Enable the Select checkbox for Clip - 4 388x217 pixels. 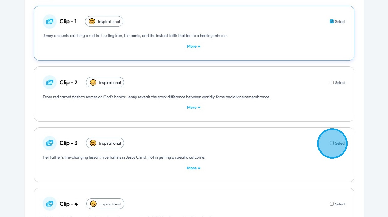coord(332,204)
